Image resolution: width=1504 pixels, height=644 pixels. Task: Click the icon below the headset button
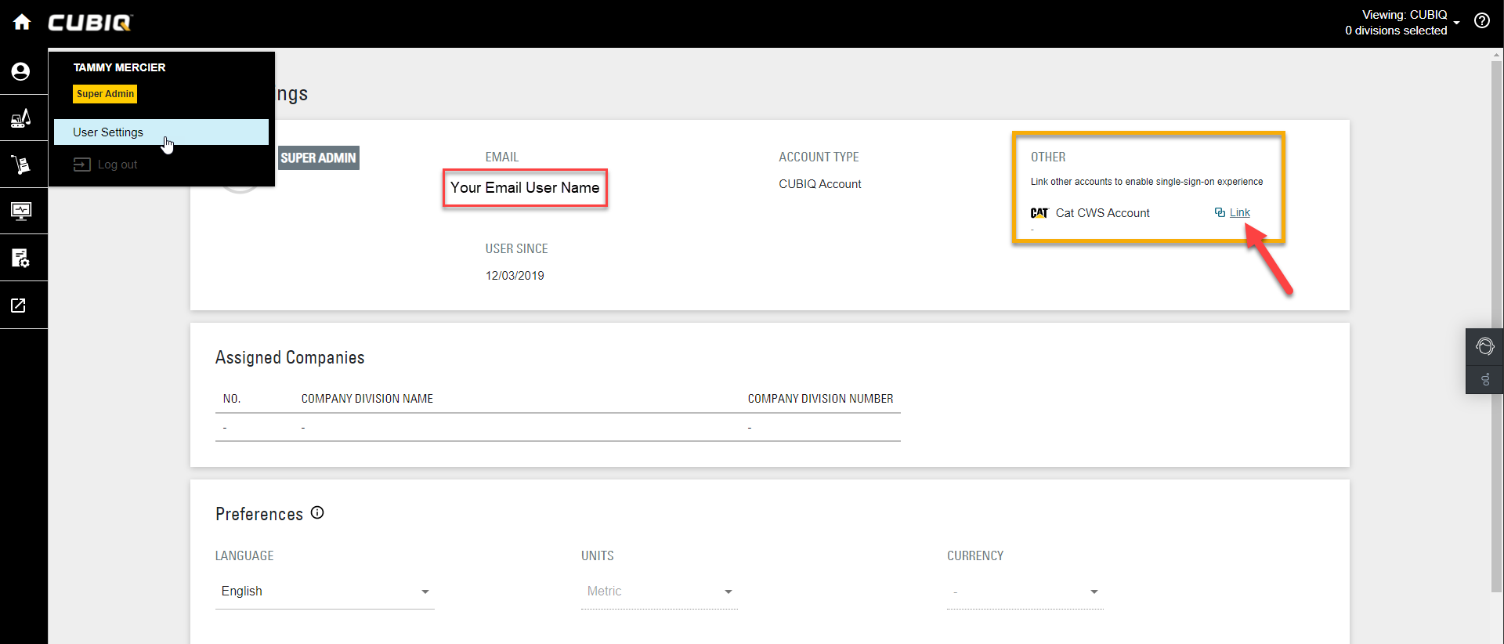[1484, 380]
